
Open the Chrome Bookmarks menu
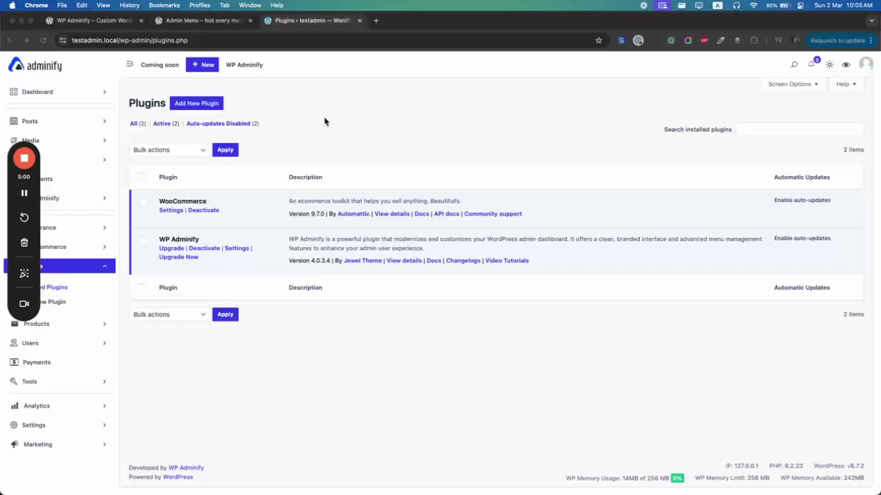click(x=164, y=5)
